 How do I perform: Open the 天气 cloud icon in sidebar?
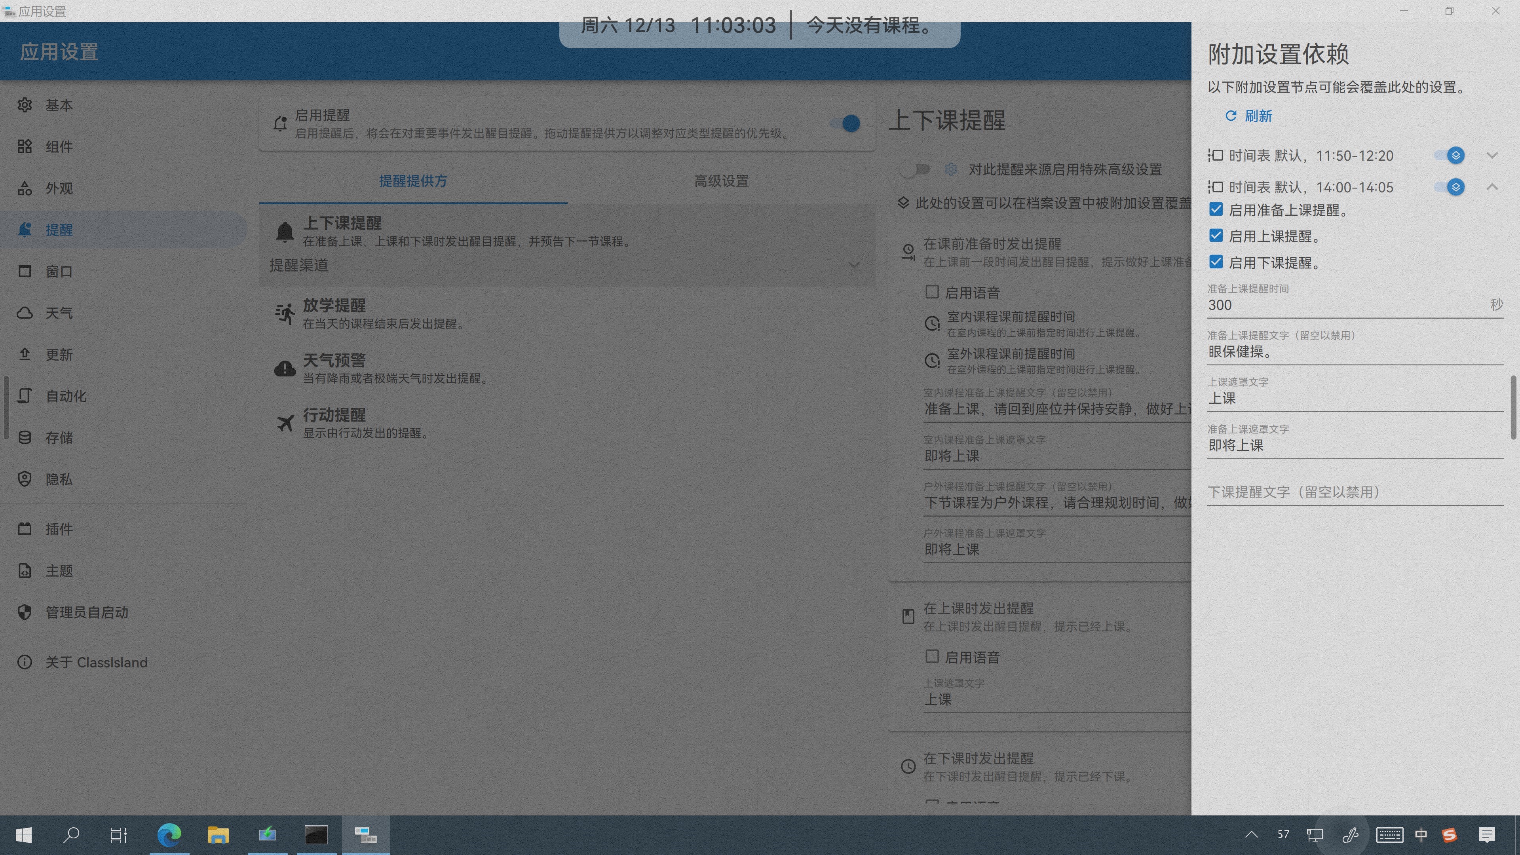(24, 313)
